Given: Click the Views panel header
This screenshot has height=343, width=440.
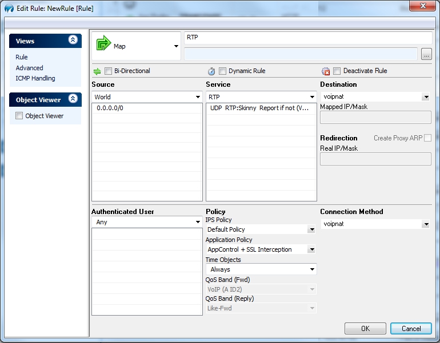Looking at the screenshot, I should click(46, 41).
